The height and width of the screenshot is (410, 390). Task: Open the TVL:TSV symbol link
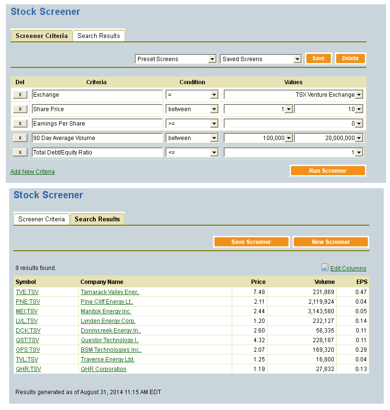[x=27, y=359]
